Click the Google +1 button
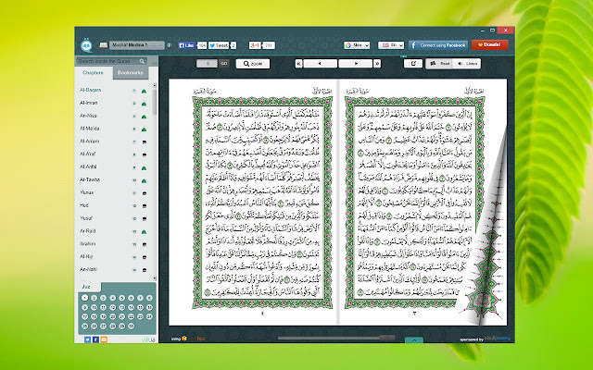Viewport: 593px width, 370px height. click(x=255, y=45)
